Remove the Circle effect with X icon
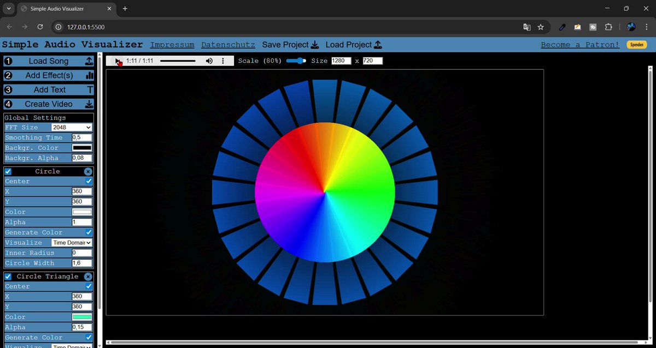Screen dimensions: 656x348 tap(88, 171)
